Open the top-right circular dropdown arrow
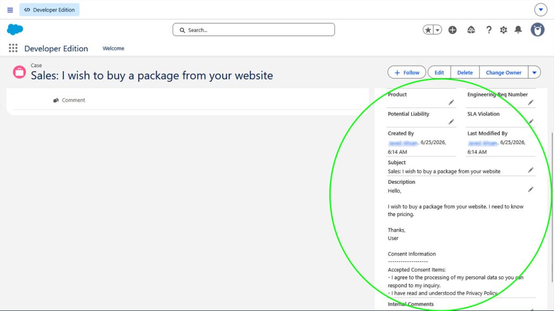Image resolution: width=554 pixels, height=311 pixels. [x=540, y=10]
